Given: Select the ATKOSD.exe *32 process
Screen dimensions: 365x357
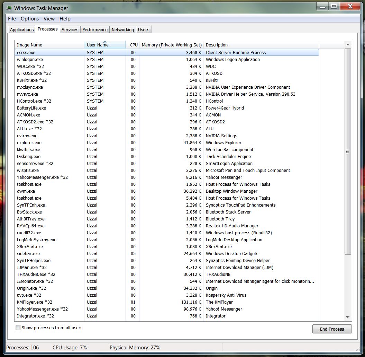Looking at the screenshot, I should [167, 73].
